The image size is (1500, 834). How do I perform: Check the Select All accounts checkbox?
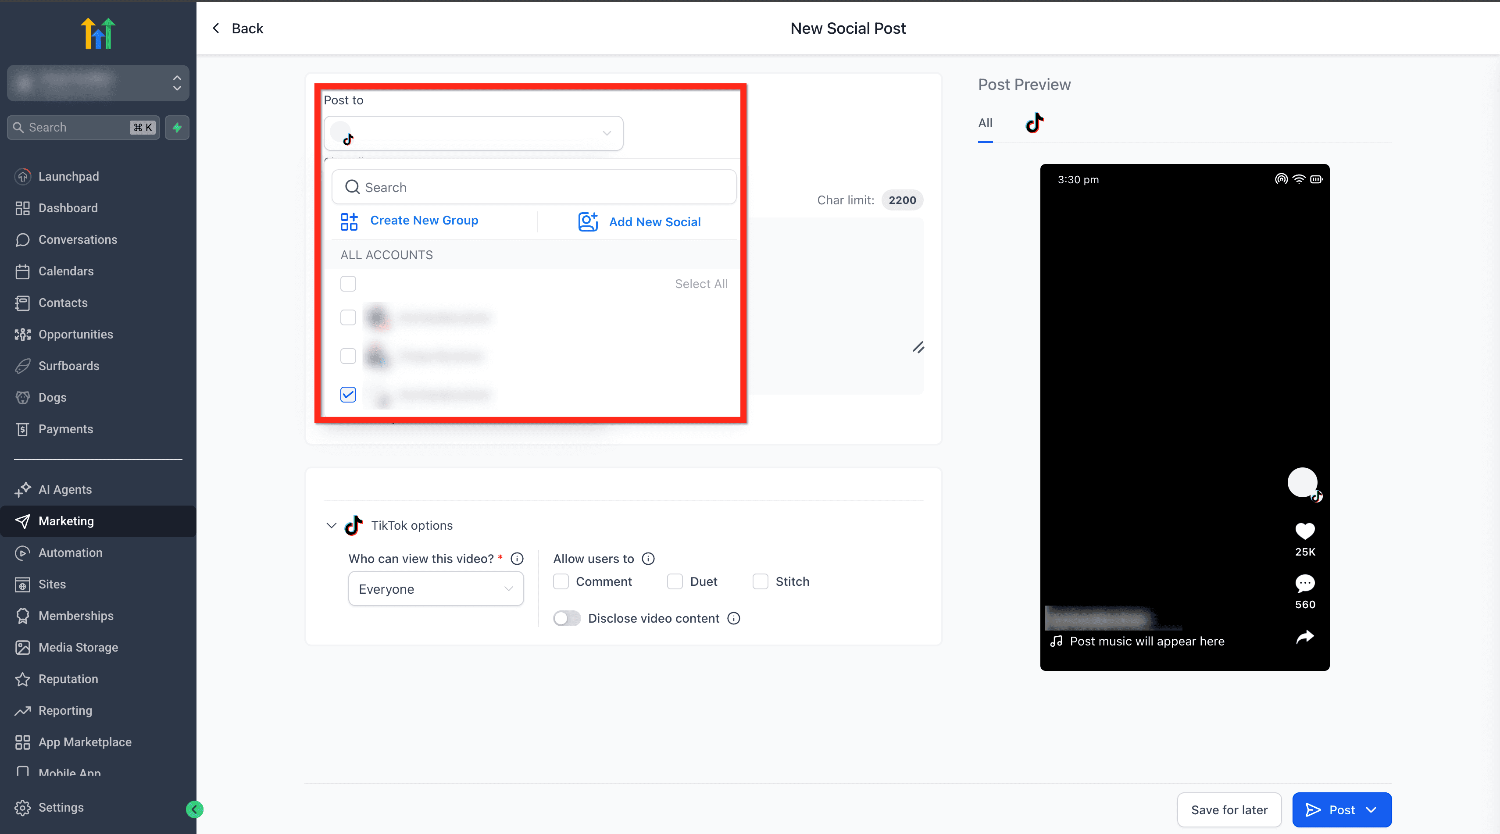tap(348, 283)
